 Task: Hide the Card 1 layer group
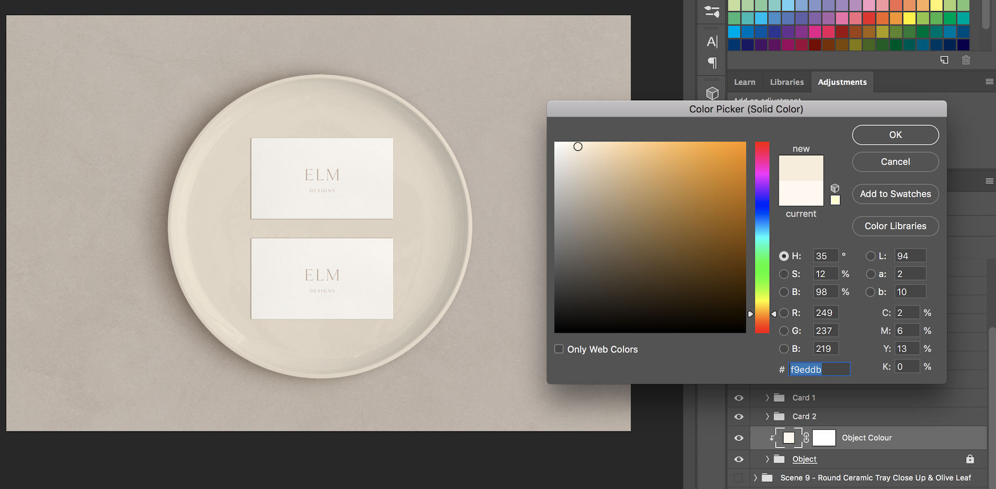(x=739, y=398)
